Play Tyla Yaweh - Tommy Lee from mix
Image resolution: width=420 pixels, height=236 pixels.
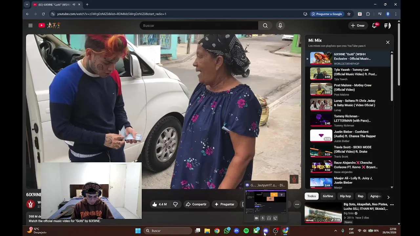348,74
